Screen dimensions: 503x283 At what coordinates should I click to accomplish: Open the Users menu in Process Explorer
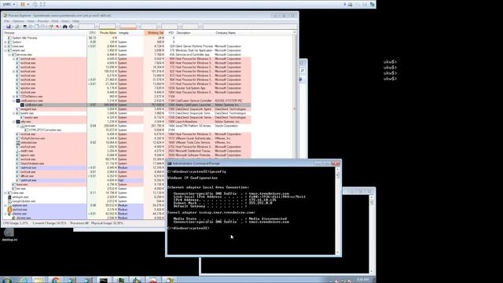coord(65,21)
